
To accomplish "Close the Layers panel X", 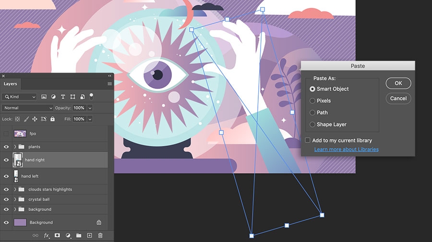I will [3, 76].
